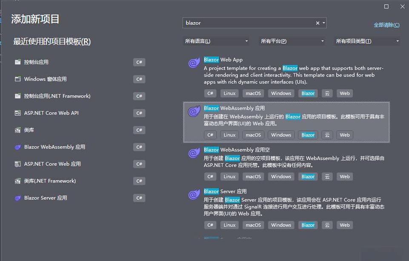
Task: Click Windows tag under Blazor Web App
Action: point(281,93)
